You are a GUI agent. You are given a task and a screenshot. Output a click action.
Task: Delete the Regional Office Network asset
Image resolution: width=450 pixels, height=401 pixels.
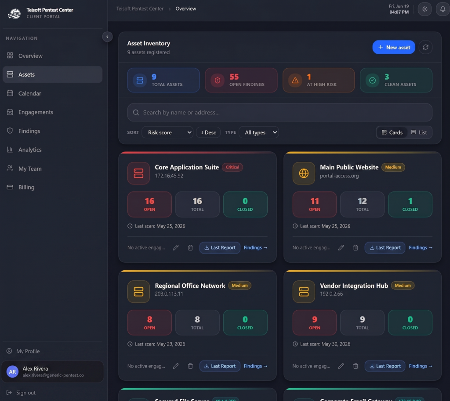pyautogui.click(x=190, y=366)
